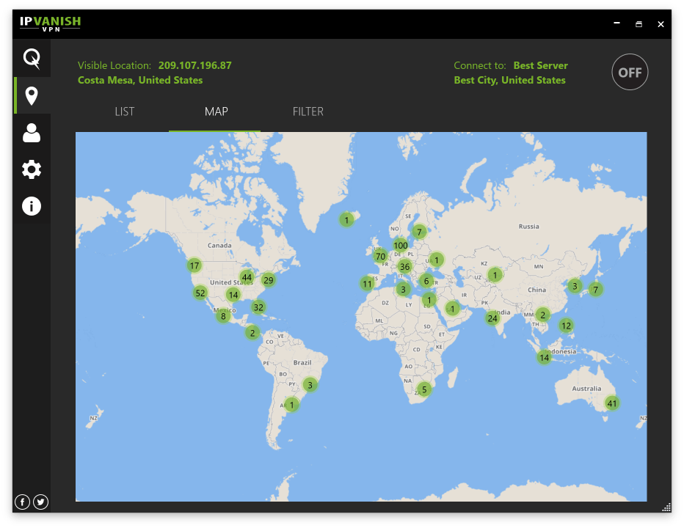Select the 3-server cluster in Mediterranean
The image size is (684, 528).
[x=403, y=289]
